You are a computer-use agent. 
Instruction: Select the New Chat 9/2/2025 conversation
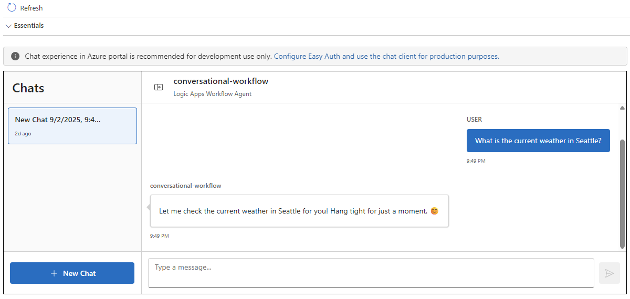72,126
